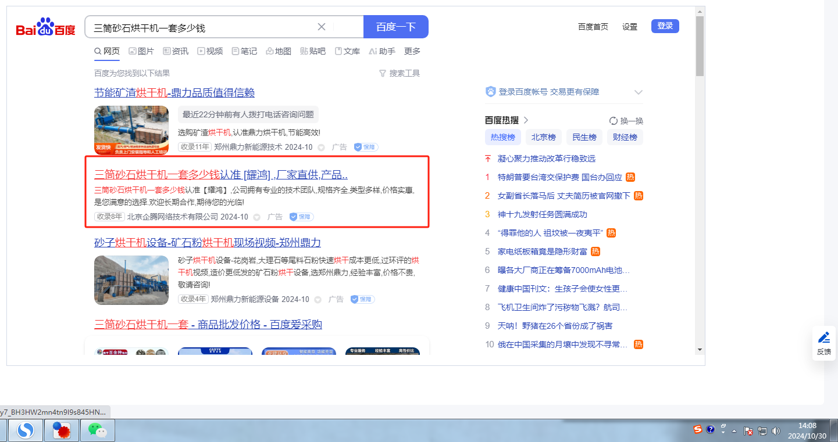Click the blue help question mark tray icon

click(710, 430)
